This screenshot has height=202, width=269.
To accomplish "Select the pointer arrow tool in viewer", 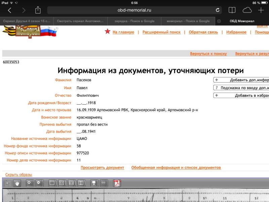I will (x=8, y=183).
